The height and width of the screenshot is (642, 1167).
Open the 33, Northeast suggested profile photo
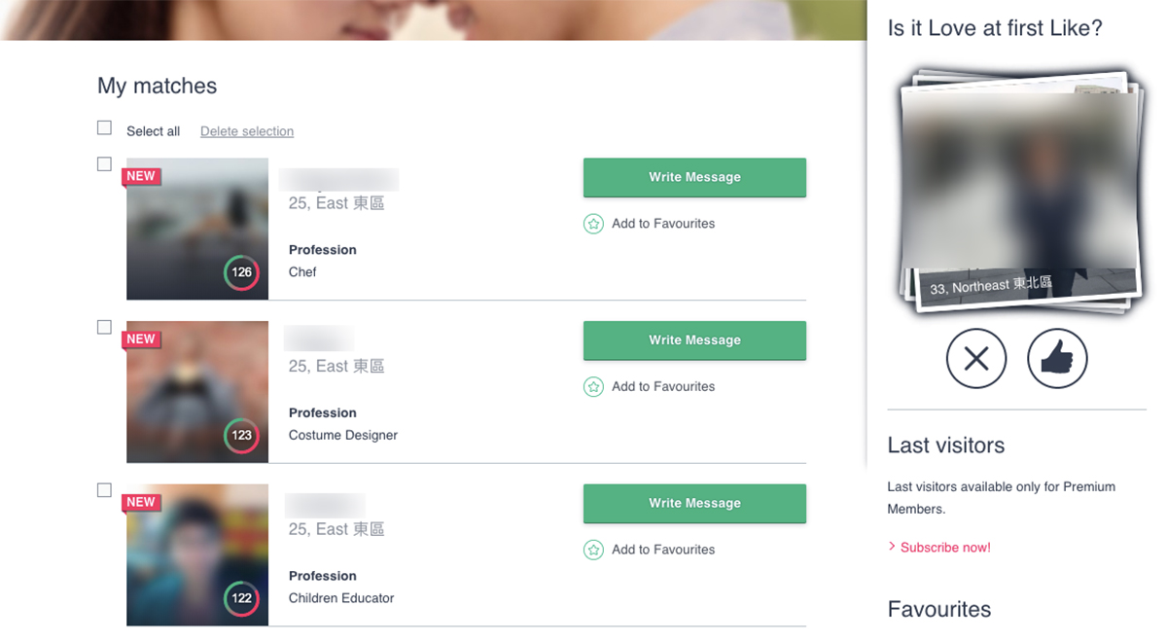(x=1018, y=190)
